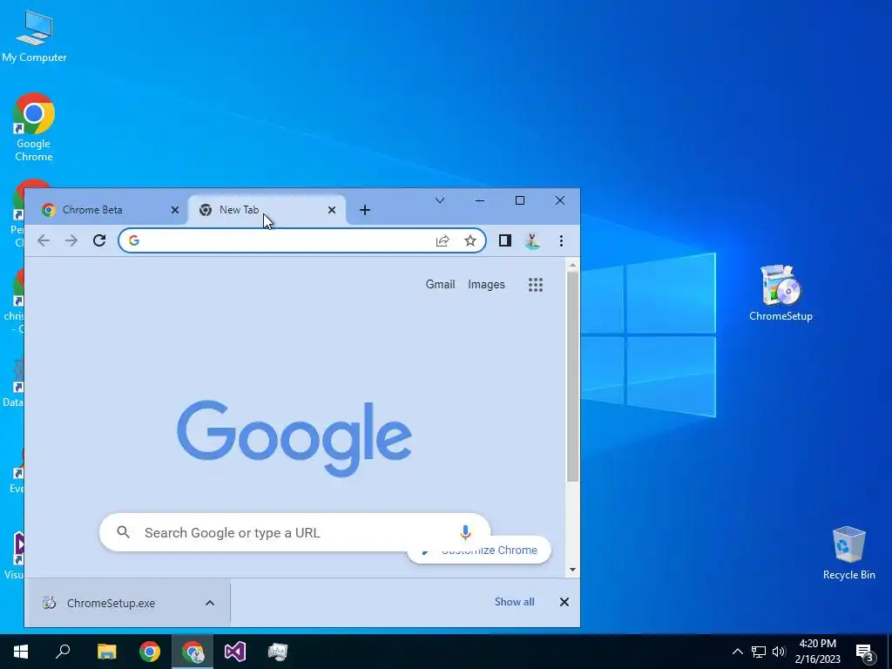Image resolution: width=892 pixels, height=669 pixels.
Task: Open Google Images link
Action: point(486,285)
